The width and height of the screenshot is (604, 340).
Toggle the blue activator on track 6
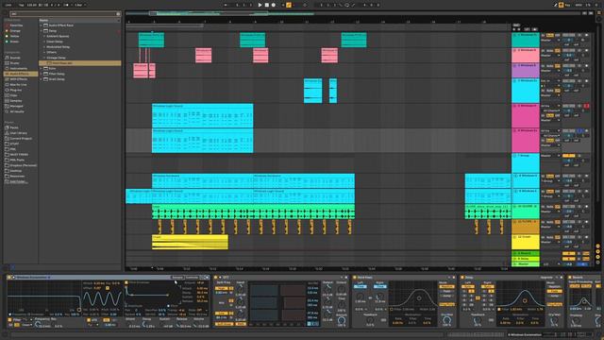[x=581, y=131]
